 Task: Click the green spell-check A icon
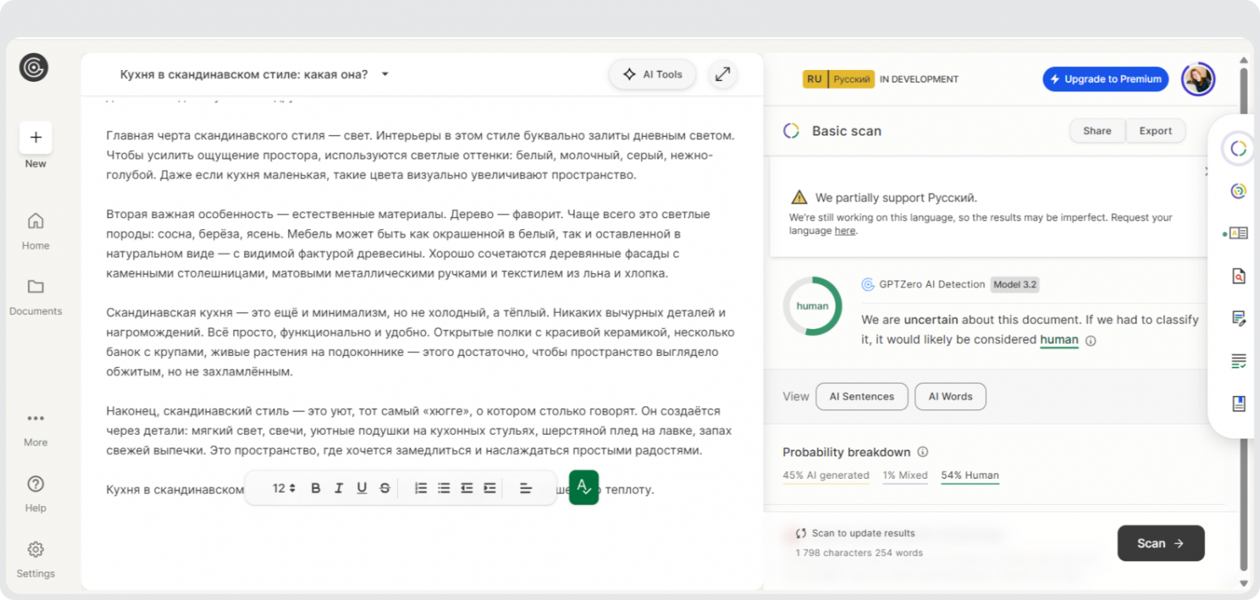point(584,487)
